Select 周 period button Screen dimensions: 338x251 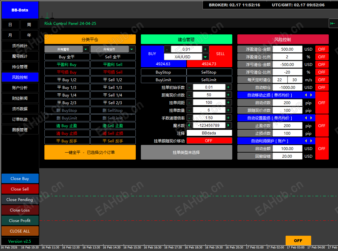[x=29, y=25]
